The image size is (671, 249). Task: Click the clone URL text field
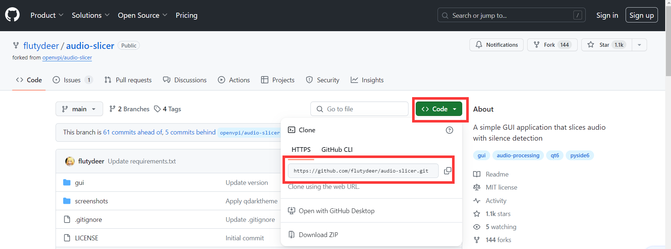pos(363,171)
